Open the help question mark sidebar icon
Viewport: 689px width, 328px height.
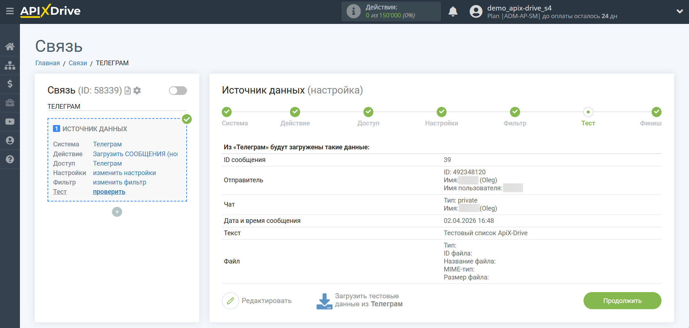[x=10, y=159]
